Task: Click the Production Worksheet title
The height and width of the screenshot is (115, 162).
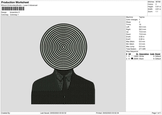Action: [15, 2]
